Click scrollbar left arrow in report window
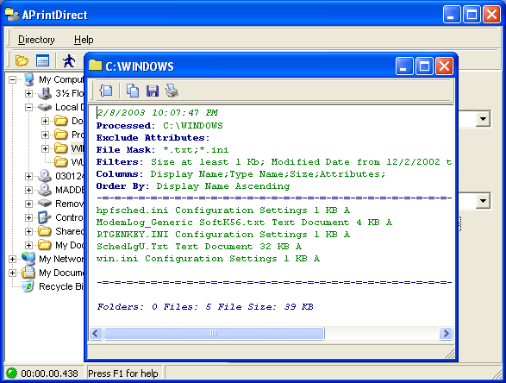The width and height of the screenshot is (506, 383). pos(96,333)
